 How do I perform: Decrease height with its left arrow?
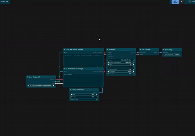tap(71, 97)
